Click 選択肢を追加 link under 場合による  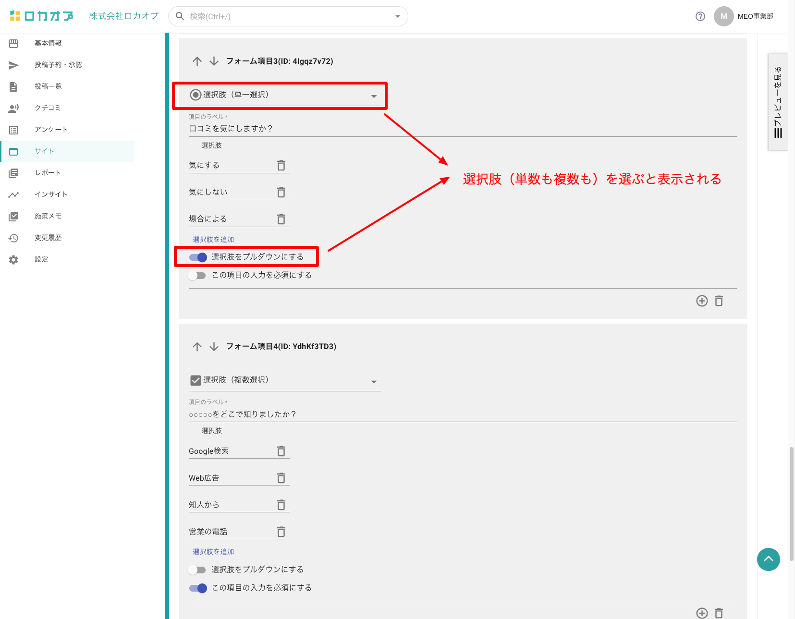213,239
